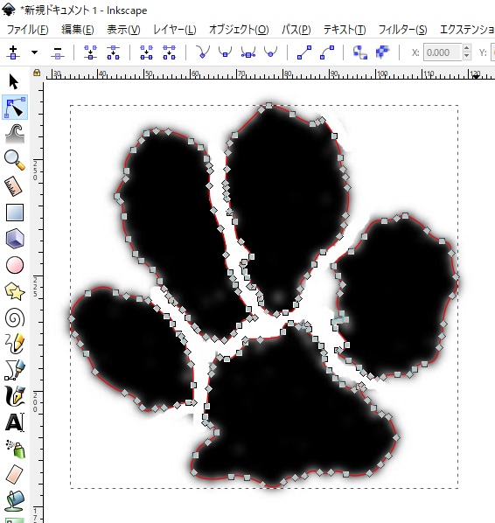Select the Selector arrow tool
495x523 pixels.
(x=14, y=82)
